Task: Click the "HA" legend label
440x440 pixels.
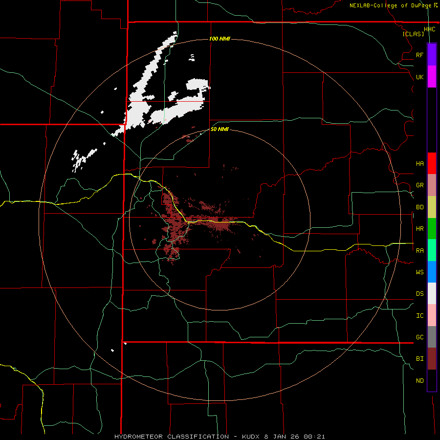Action: coord(419,164)
